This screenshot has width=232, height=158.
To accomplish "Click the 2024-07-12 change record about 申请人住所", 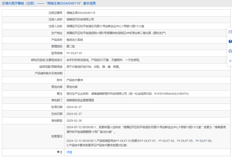I will [x=146, y=129].
